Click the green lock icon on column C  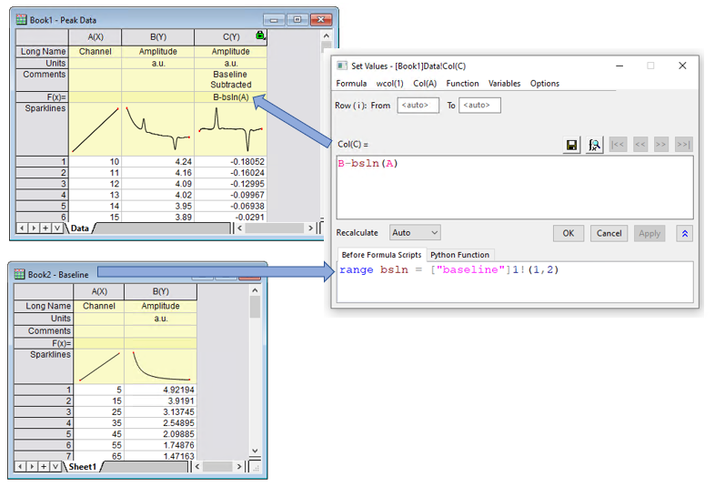click(261, 36)
